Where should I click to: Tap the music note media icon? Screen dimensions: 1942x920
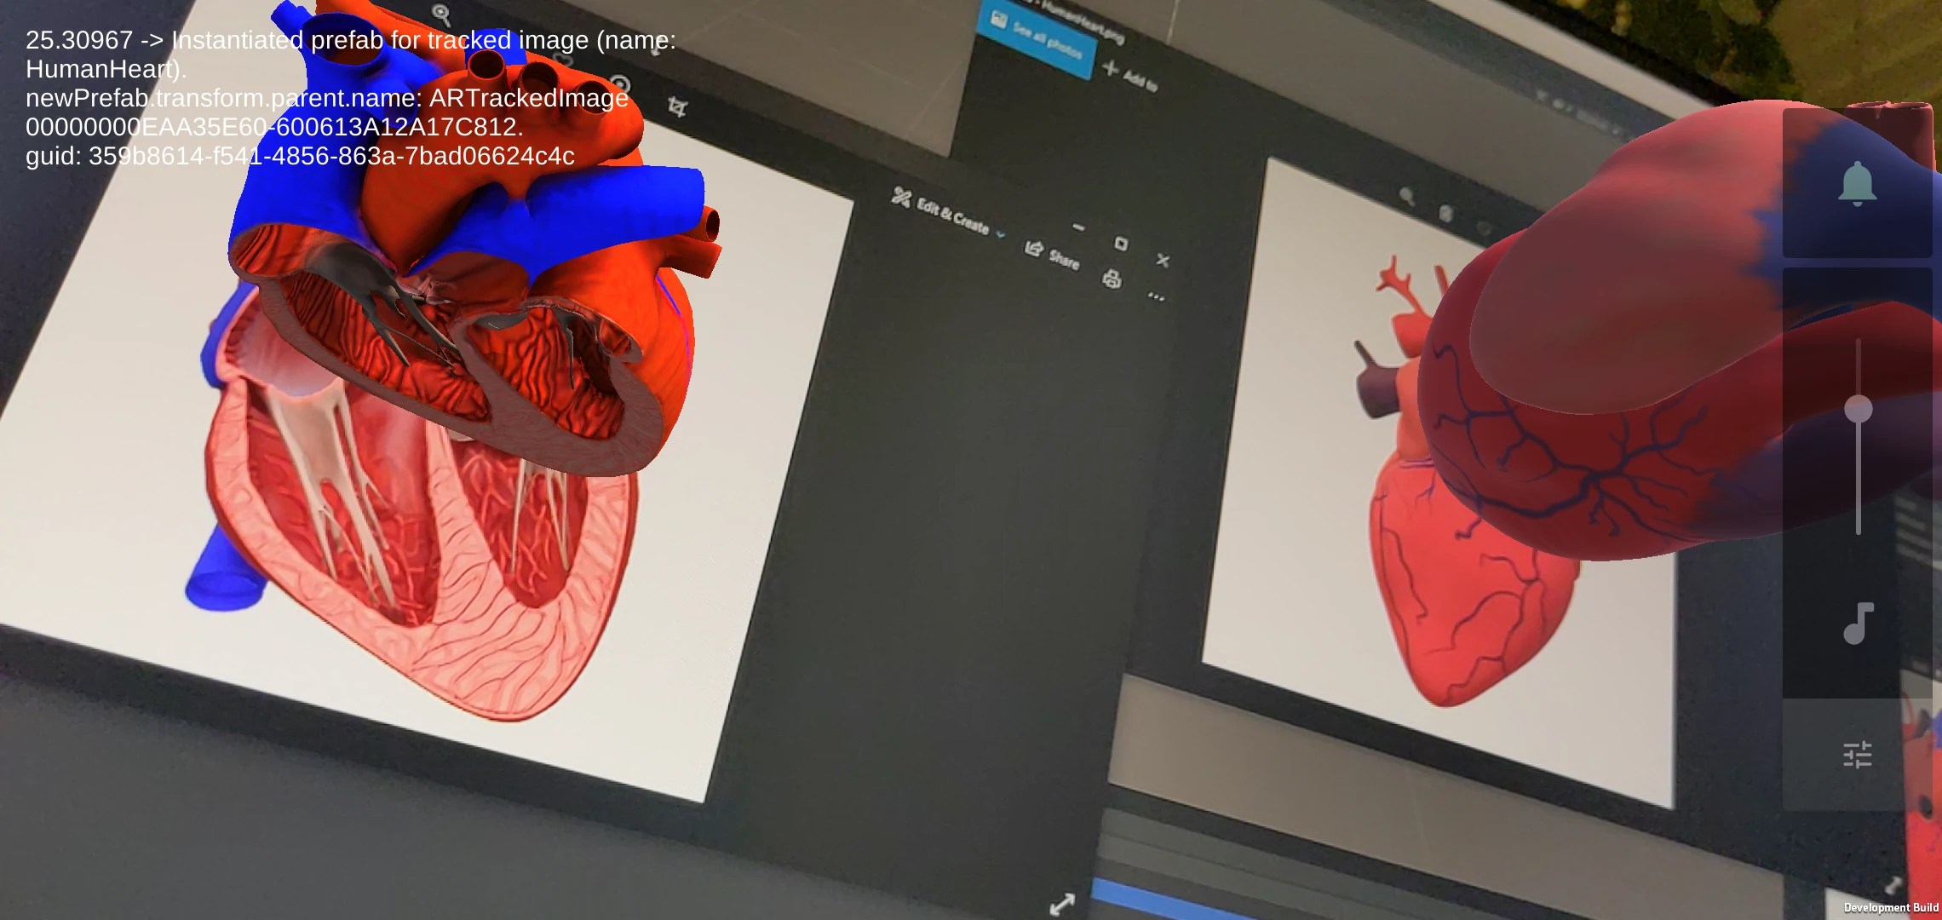[x=1858, y=624]
